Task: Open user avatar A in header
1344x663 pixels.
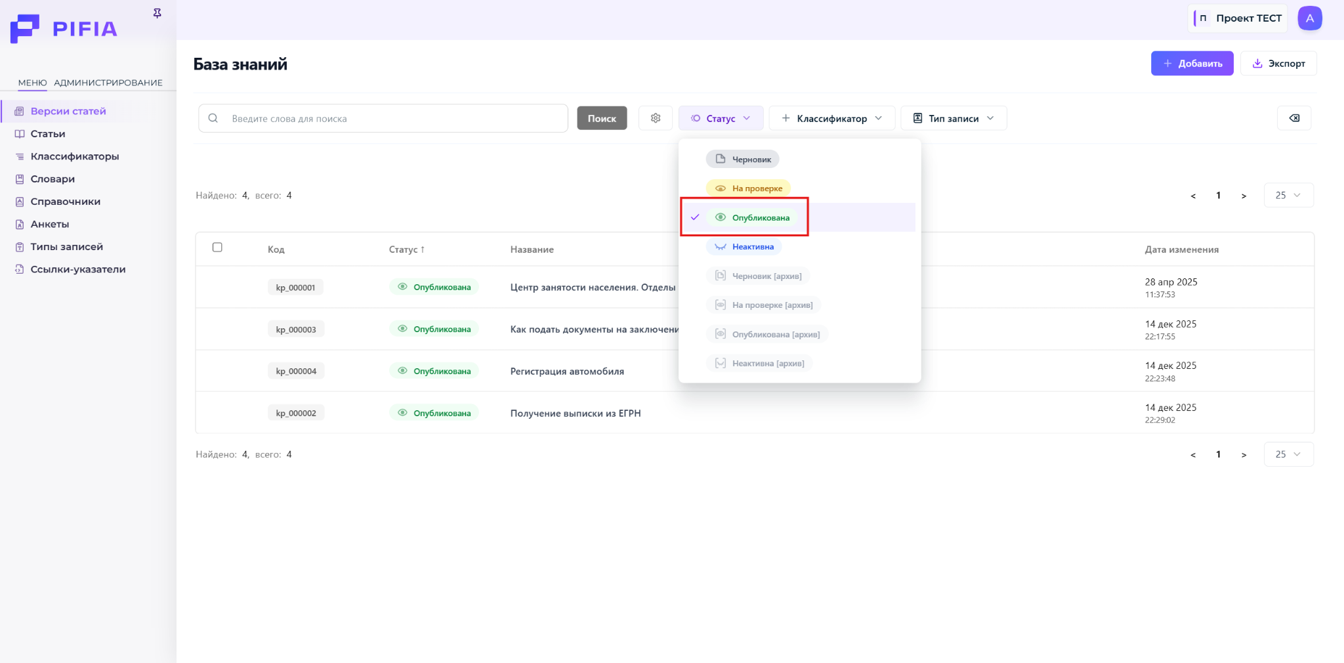Action: coord(1309,18)
